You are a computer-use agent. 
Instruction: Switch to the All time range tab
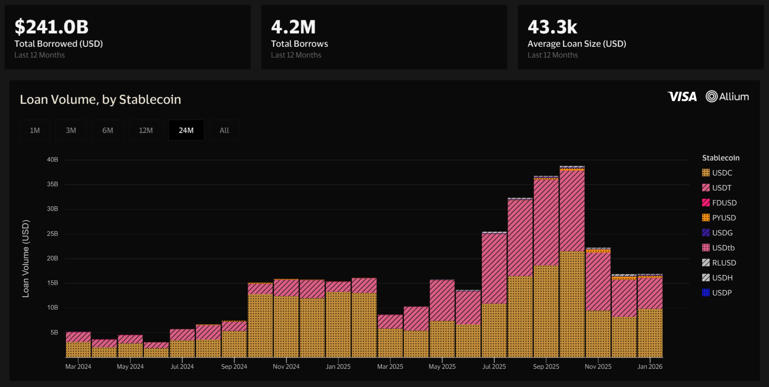point(224,130)
